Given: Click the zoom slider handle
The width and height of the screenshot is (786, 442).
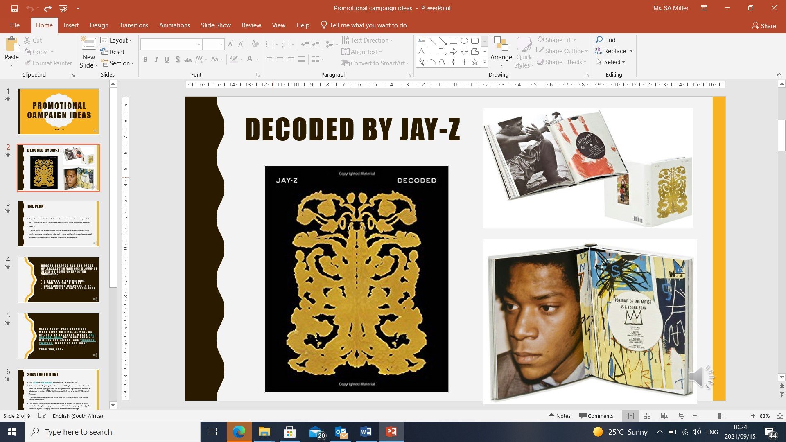Looking at the screenshot, I should click(719, 416).
